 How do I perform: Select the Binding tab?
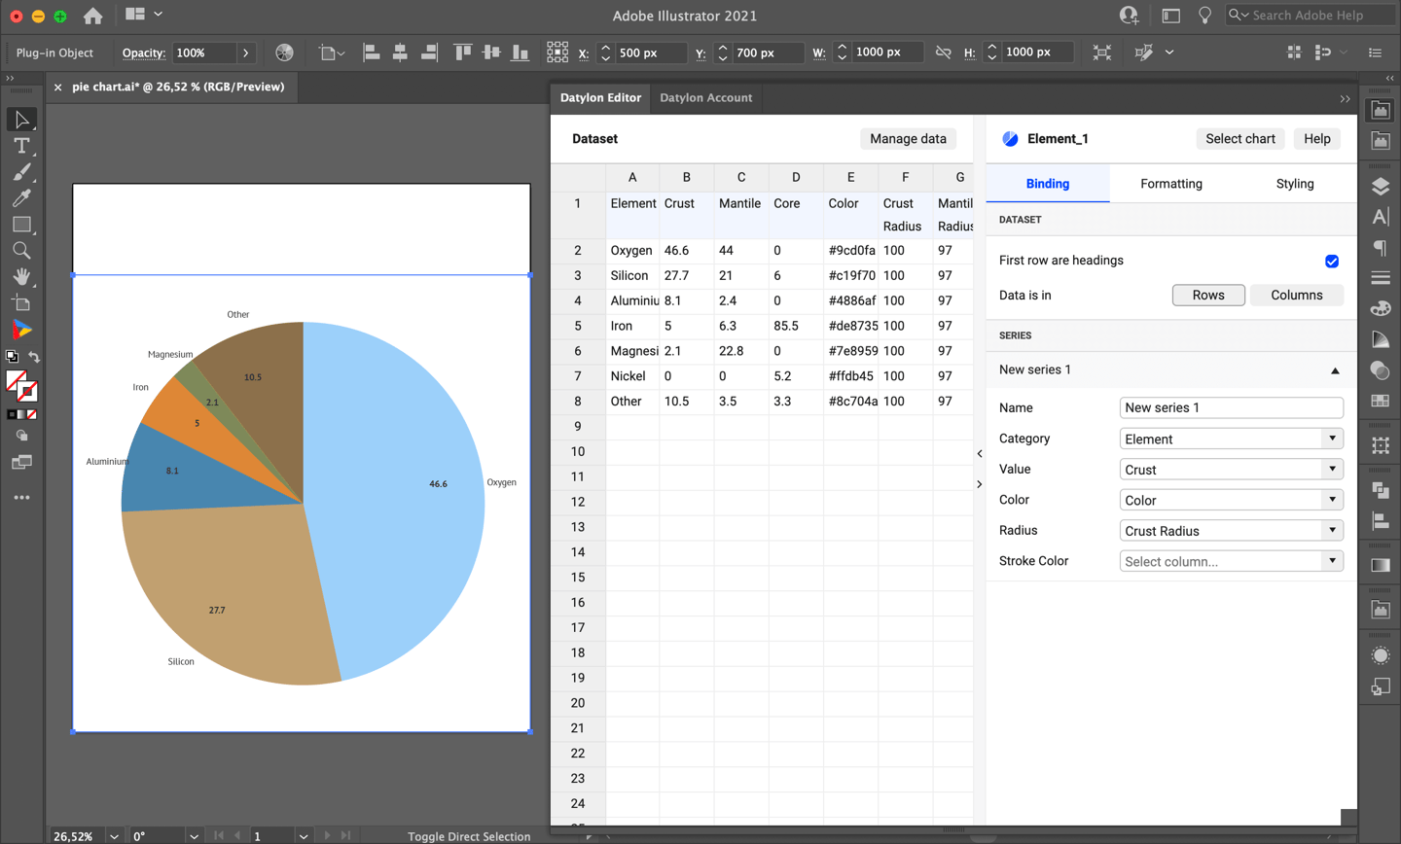[x=1048, y=184]
